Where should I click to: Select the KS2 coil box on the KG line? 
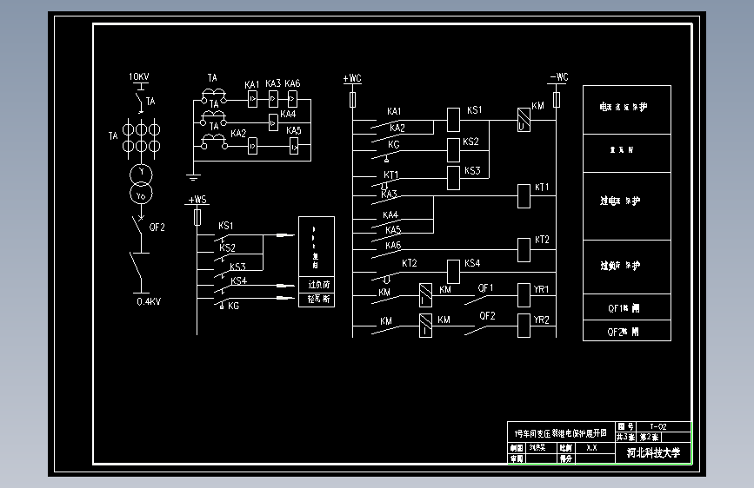pyautogui.click(x=453, y=150)
